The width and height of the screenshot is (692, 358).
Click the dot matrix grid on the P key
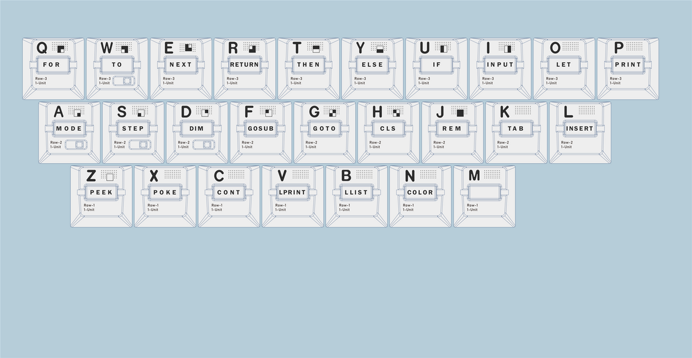[634, 46]
